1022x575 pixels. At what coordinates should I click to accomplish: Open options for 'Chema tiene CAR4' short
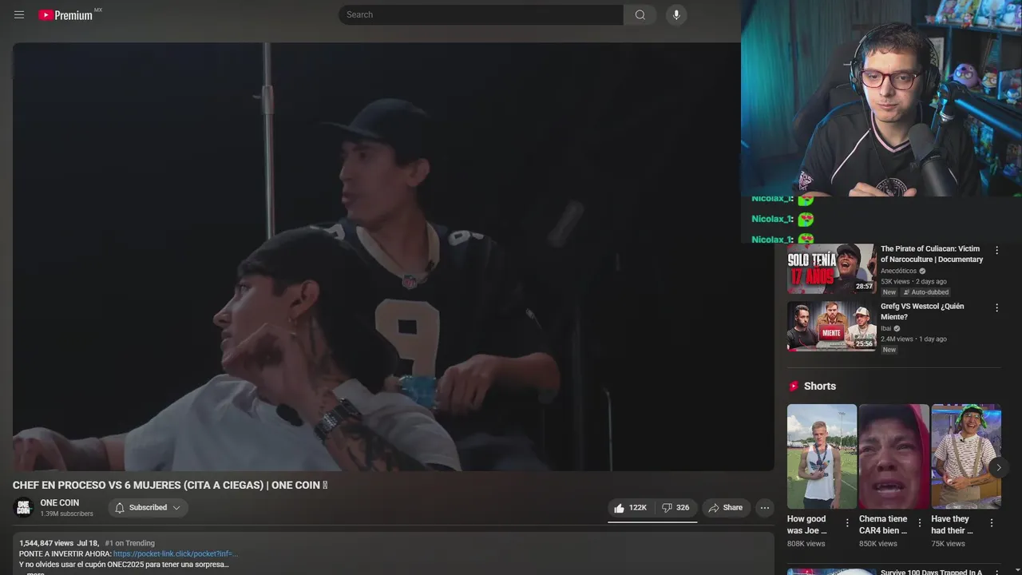pyautogui.click(x=919, y=523)
